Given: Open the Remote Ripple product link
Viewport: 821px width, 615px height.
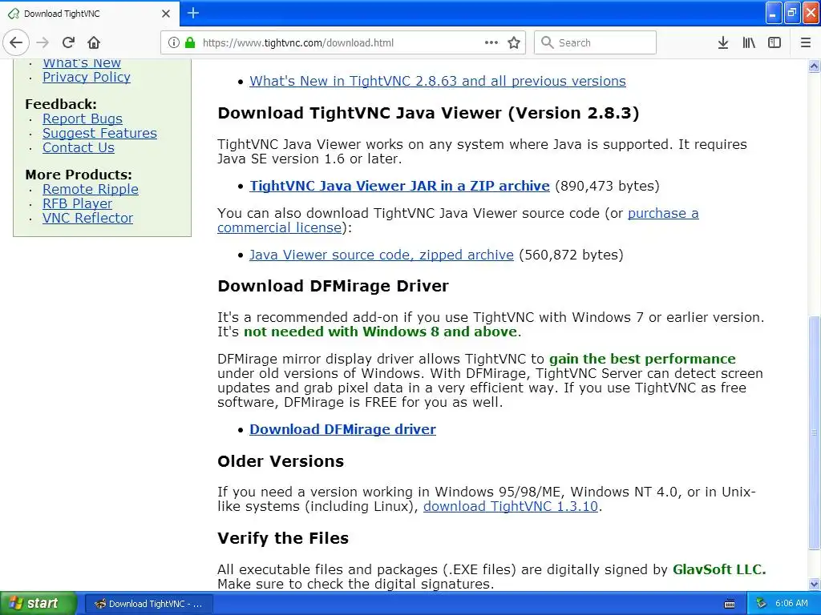Looking at the screenshot, I should pyautogui.click(x=90, y=189).
